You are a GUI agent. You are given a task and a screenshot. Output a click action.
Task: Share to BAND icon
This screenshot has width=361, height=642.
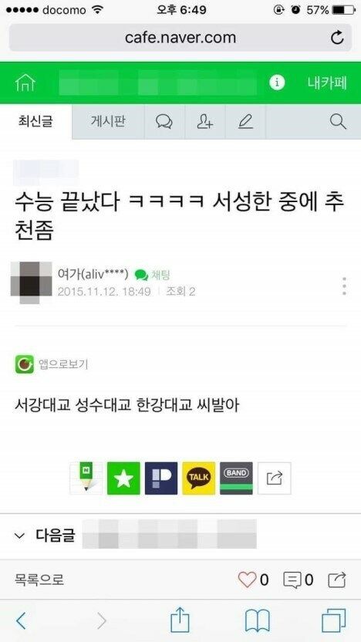[236, 478]
